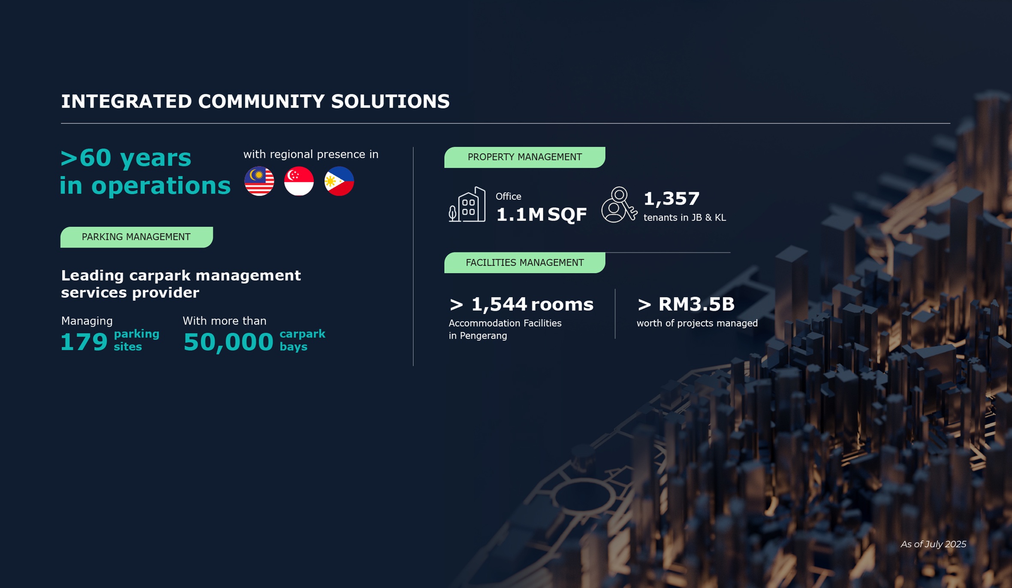1012x588 pixels.
Task: Click the Integrated Community Solutions title
Action: coord(255,102)
